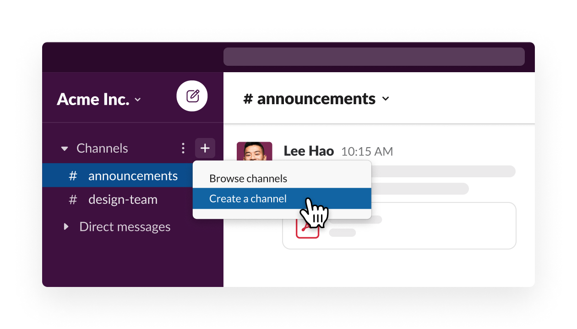This screenshot has height=329, width=577.
Task: Select Browse channels from the popup menu
Action: [248, 178]
